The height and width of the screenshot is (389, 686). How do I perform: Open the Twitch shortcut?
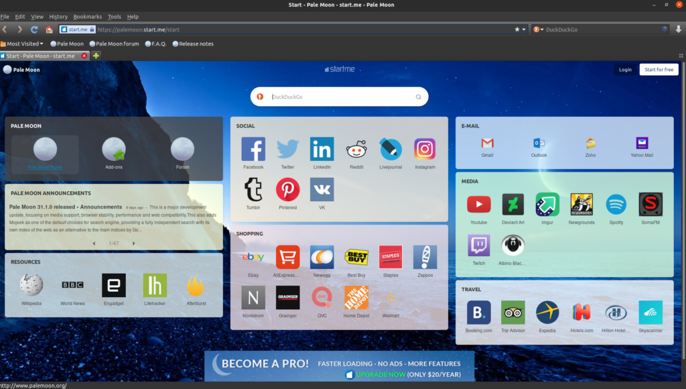point(478,245)
